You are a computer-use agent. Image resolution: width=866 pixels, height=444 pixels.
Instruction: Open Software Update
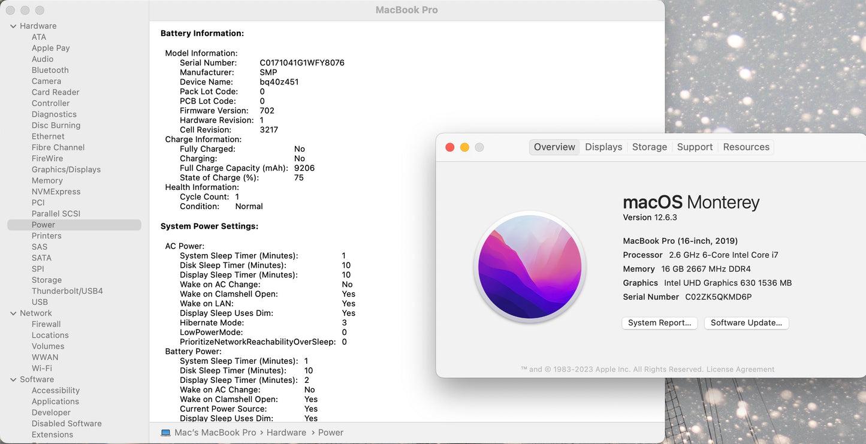[746, 323]
